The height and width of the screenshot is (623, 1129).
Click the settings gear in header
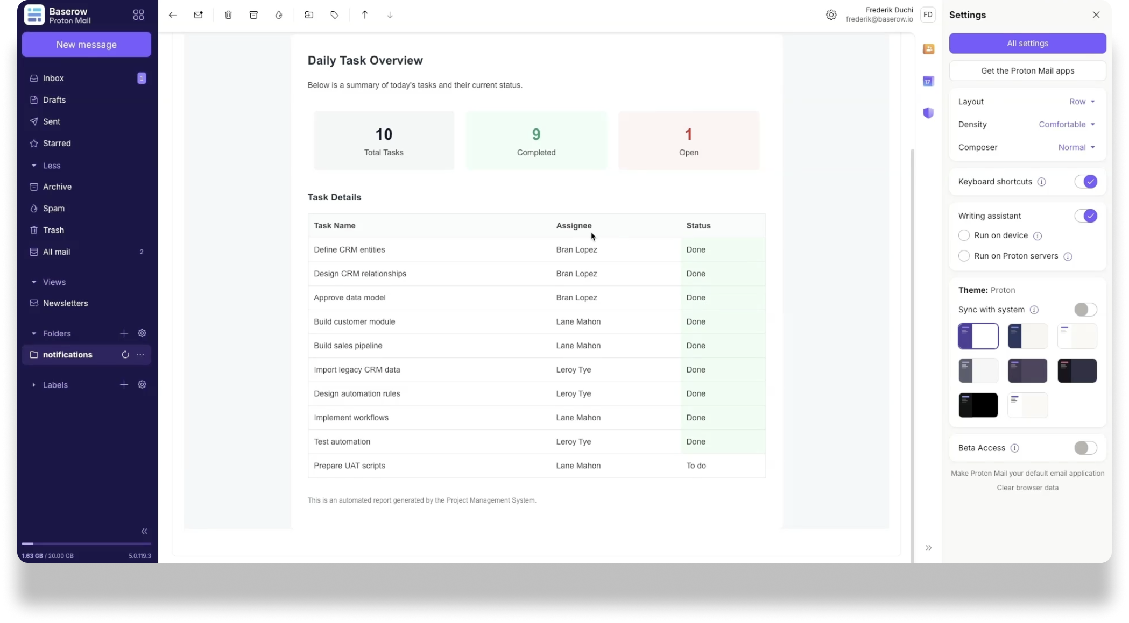coord(831,15)
